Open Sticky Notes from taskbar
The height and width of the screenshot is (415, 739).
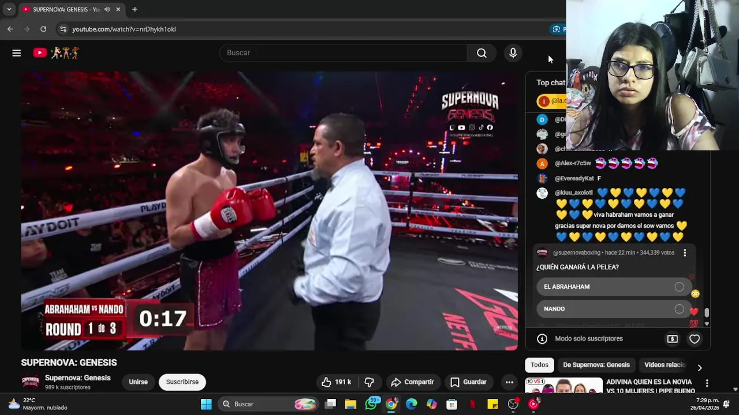click(492, 404)
